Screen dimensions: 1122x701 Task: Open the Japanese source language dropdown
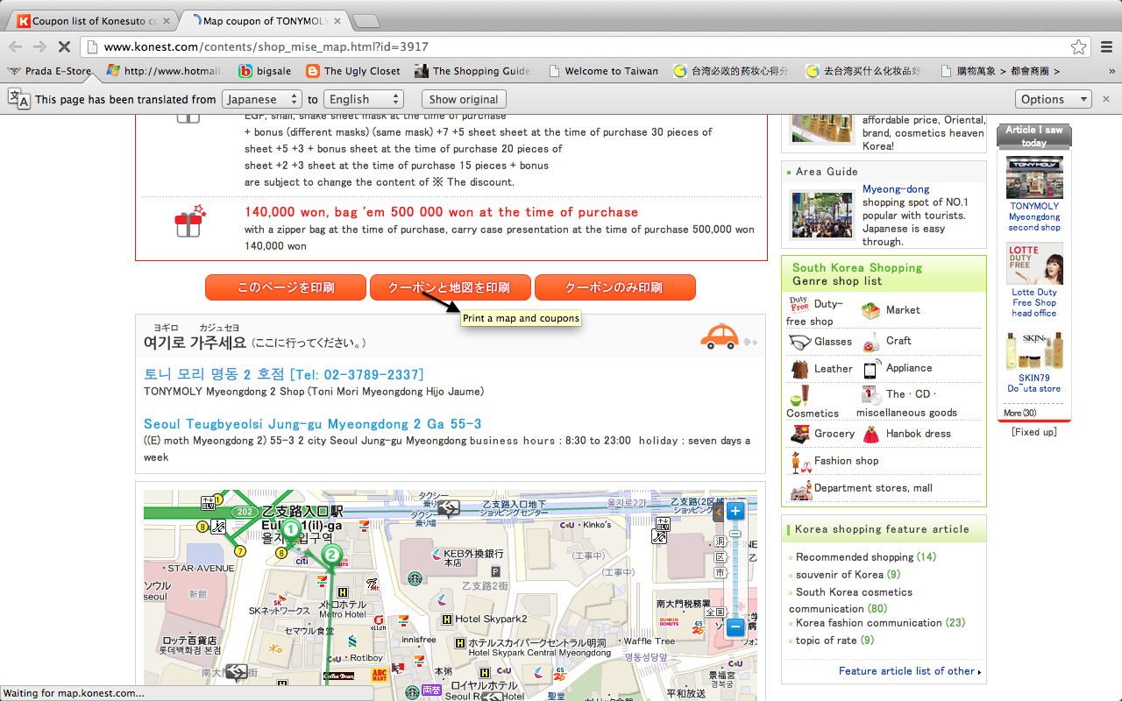(x=261, y=99)
